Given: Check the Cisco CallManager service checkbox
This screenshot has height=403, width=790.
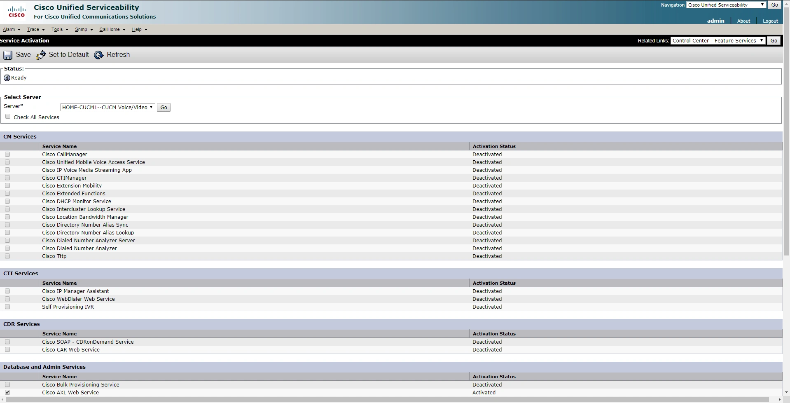Looking at the screenshot, I should [7, 154].
